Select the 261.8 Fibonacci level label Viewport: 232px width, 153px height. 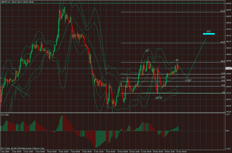click(222, 11)
